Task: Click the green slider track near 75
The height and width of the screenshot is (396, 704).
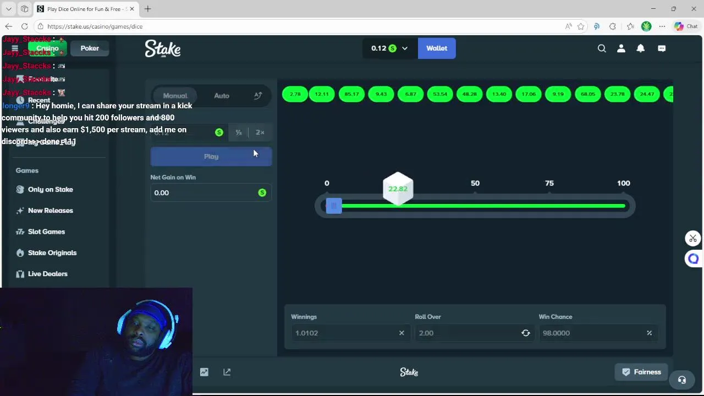Action: tap(549, 206)
